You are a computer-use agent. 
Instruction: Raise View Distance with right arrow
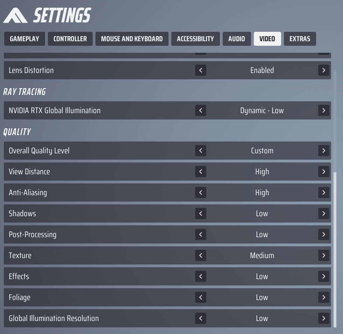324,172
